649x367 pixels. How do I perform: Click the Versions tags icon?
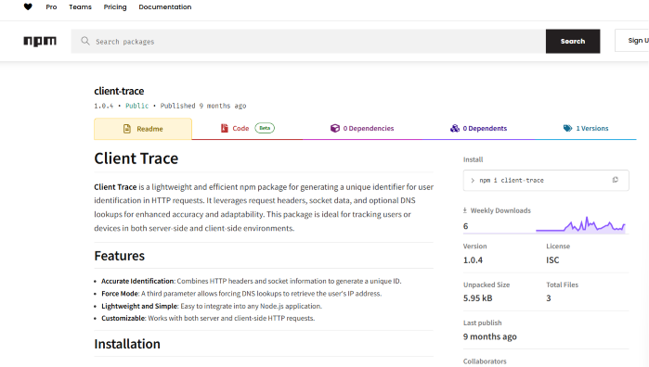pos(567,128)
